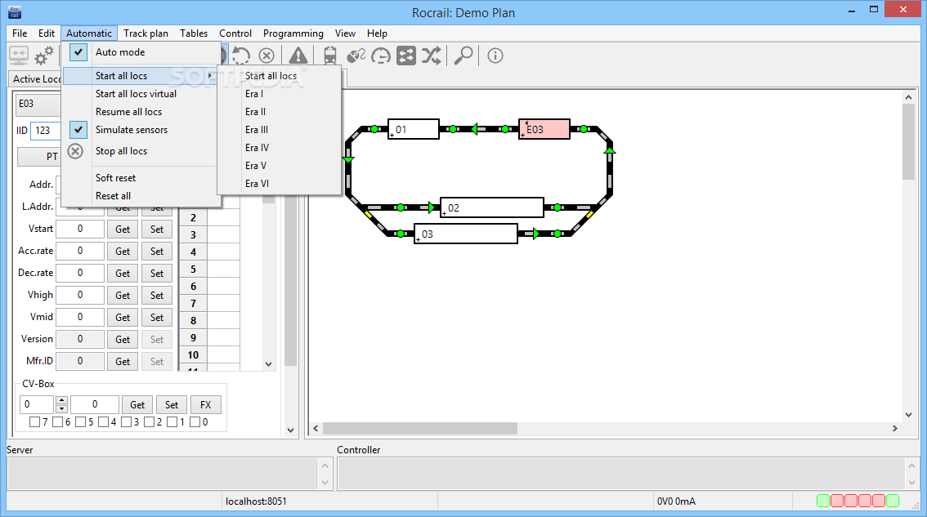The image size is (927, 517).
Task: Click the horizontal scrollbar thumb of track plan
Action: coord(419,428)
